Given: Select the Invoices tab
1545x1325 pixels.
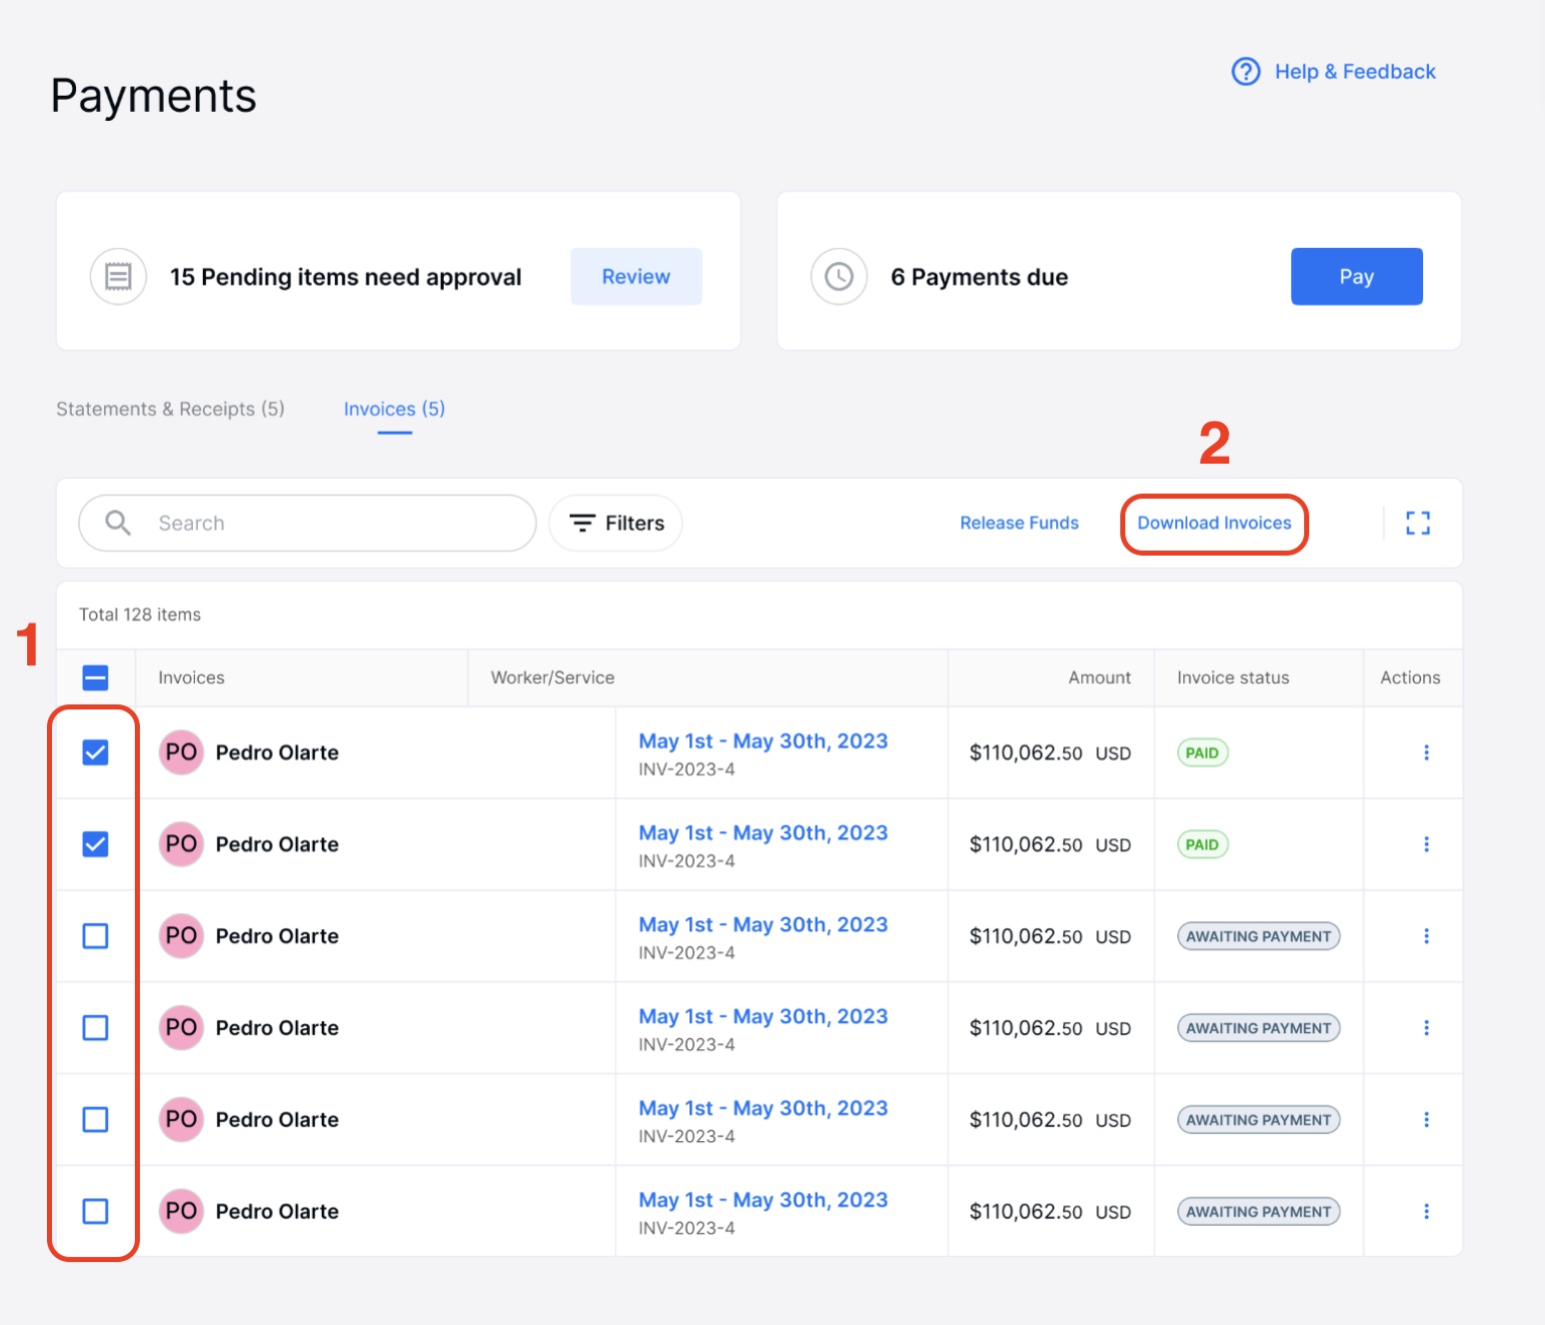Looking at the screenshot, I should [x=393, y=409].
